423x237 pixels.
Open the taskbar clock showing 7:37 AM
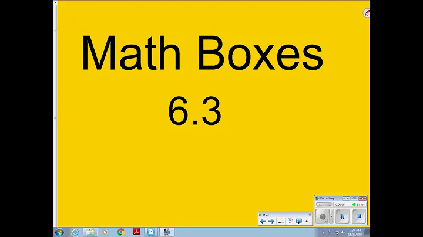click(355, 232)
